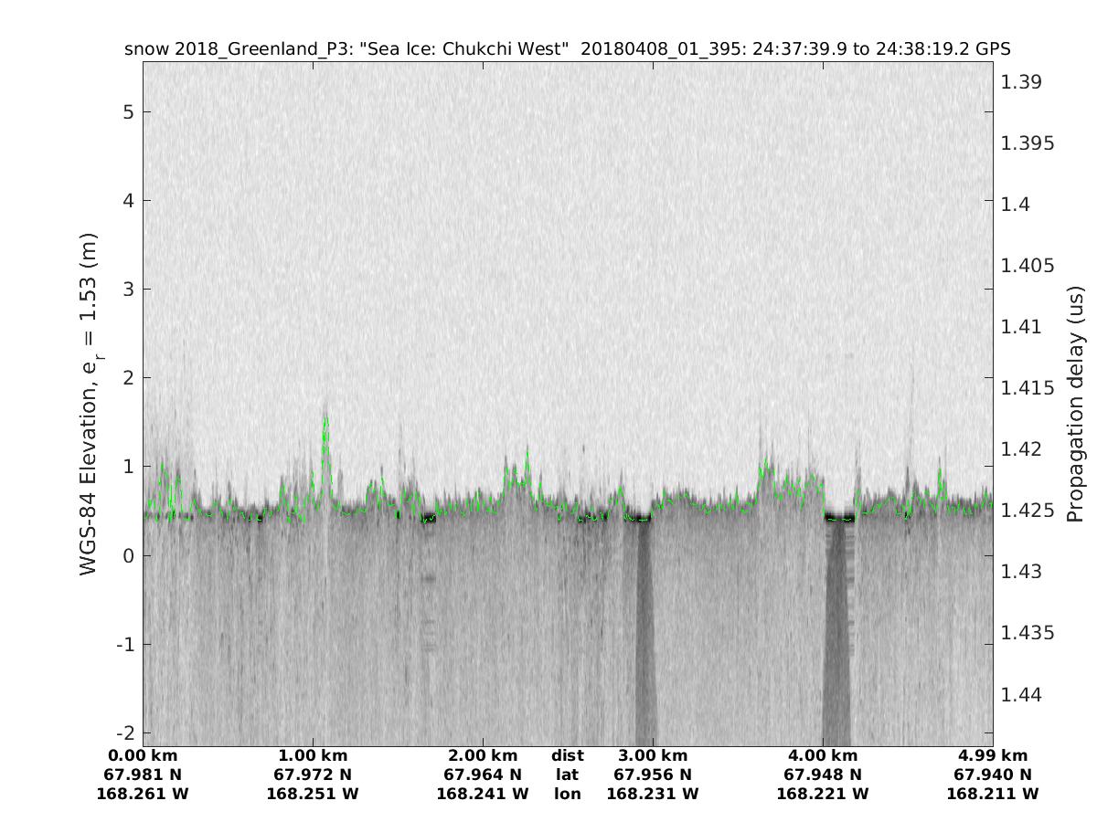This screenshot has width=1097, height=822.
Task: Click the wide dark vertical band near 4 km
Action: coord(837,630)
